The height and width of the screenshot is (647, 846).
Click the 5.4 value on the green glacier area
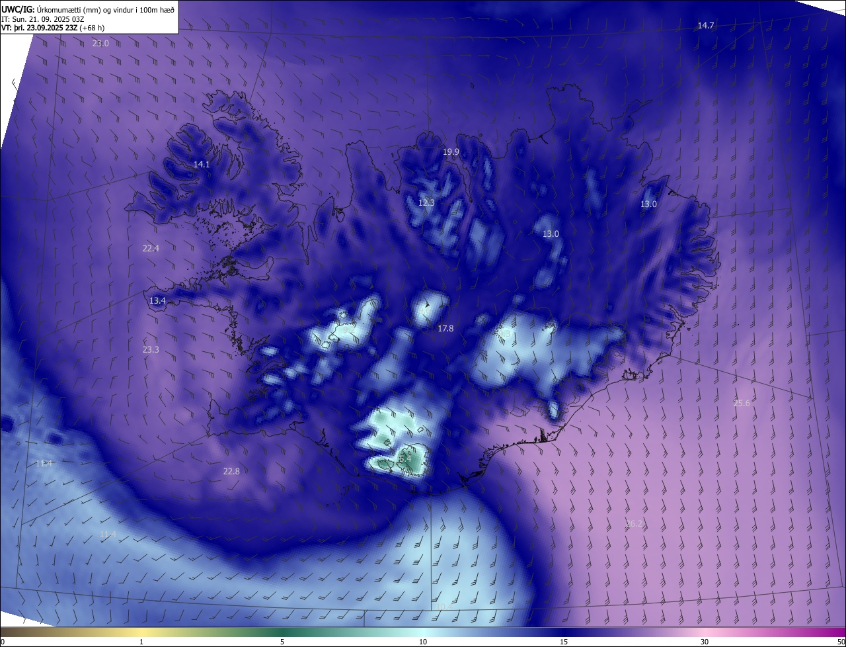404,458
